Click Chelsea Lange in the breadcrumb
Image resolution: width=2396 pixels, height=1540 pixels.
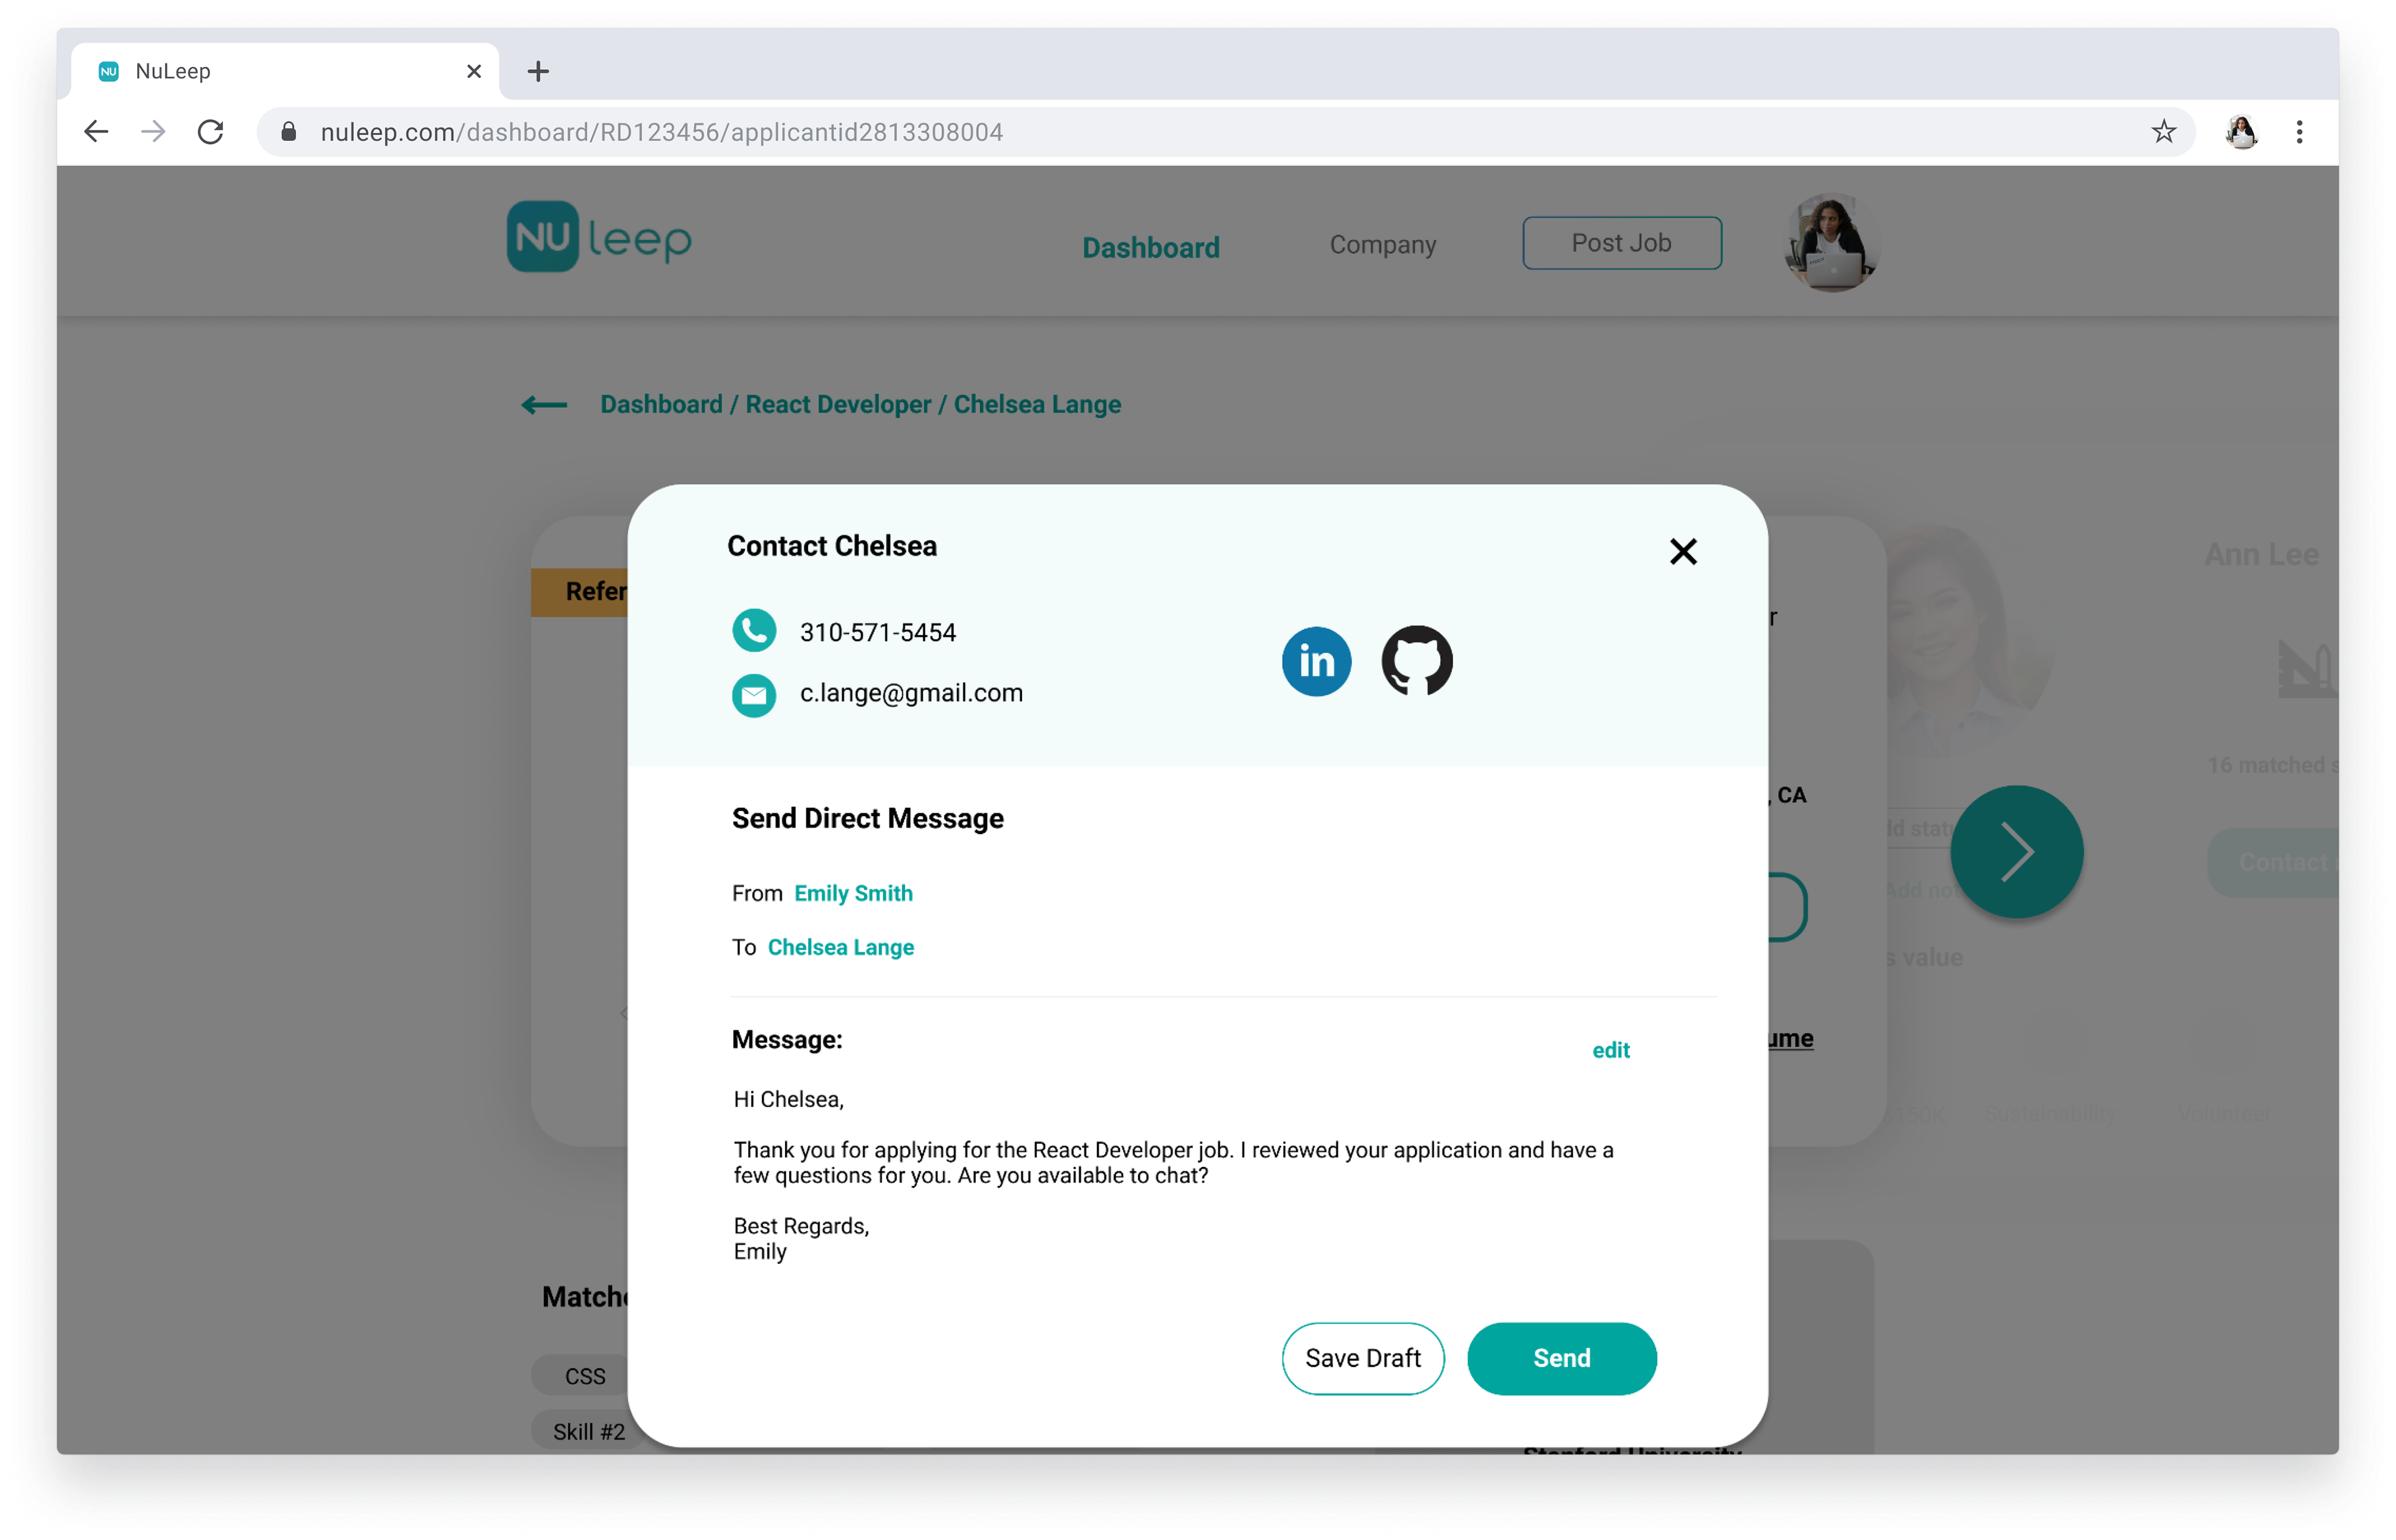pyautogui.click(x=1038, y=404)
